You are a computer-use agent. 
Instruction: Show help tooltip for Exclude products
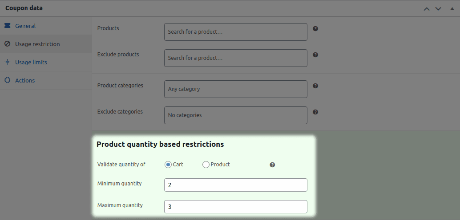coord(315,55)
